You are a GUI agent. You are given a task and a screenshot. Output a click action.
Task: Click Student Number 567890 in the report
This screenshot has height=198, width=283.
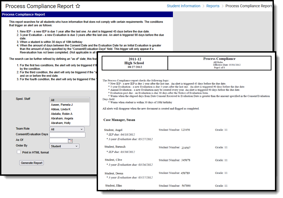(175, 186)
